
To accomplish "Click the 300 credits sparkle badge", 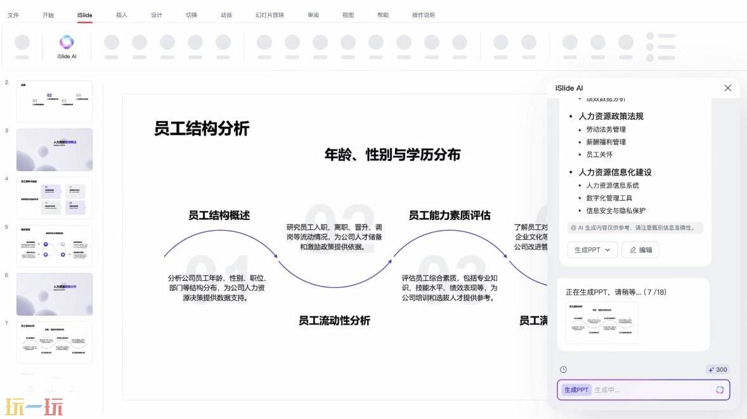I will (x=717, y=370).
